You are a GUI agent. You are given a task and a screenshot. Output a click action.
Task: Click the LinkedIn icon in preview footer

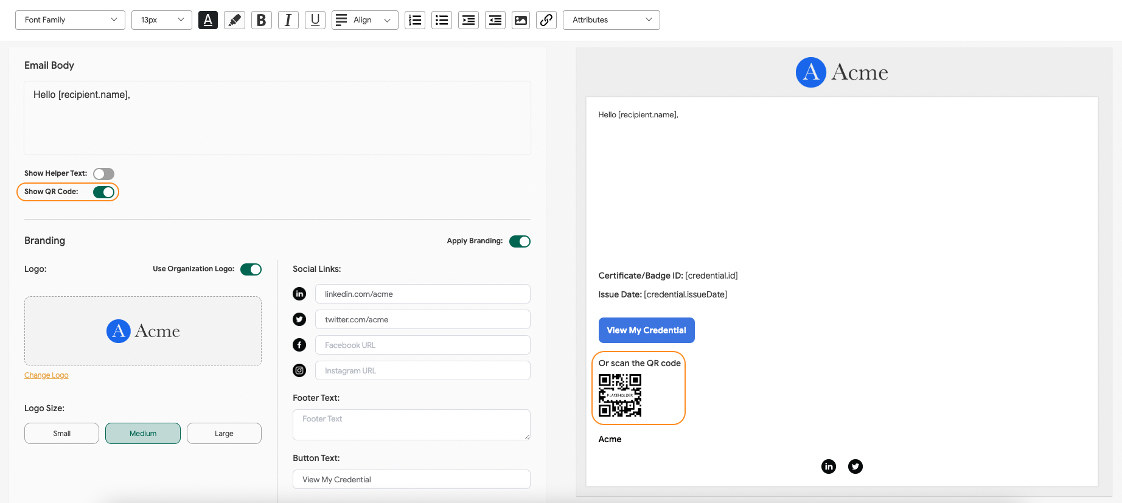click(829, 467)
